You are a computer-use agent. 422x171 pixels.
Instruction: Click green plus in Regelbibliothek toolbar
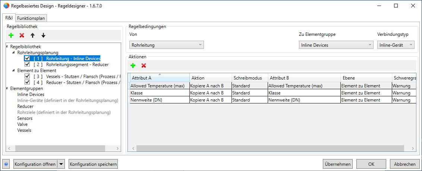(11, 35)
